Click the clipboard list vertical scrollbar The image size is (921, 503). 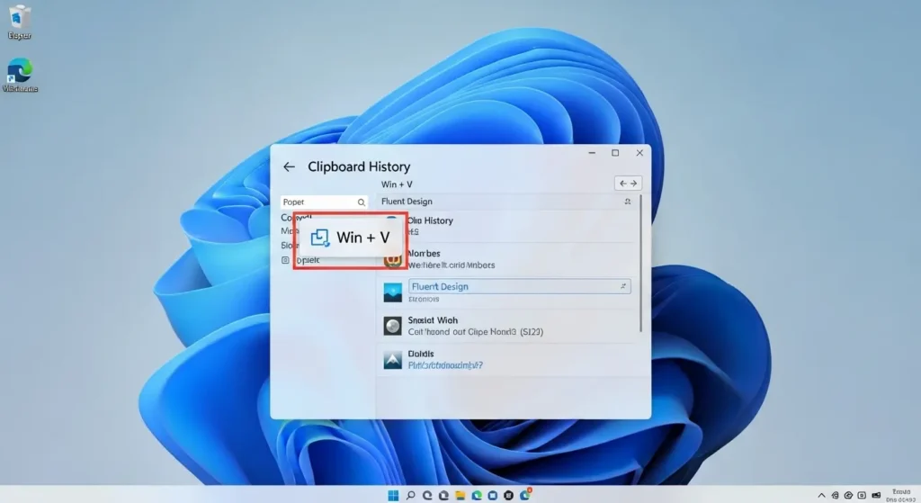pos(640,265)
